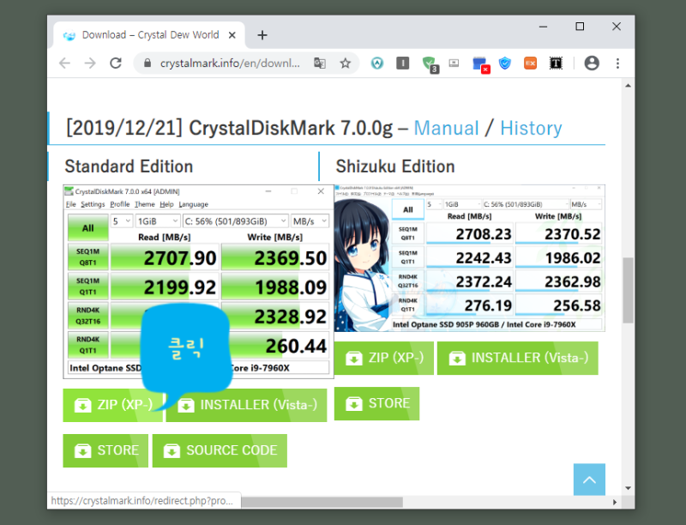Click the download icon inside SOURCE CODE button

point(171,450)
